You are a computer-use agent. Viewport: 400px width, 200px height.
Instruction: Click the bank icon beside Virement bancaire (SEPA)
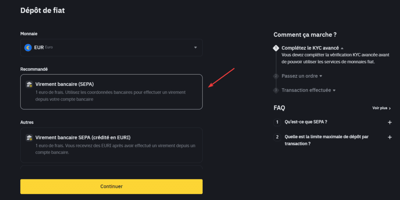(29, 84)
